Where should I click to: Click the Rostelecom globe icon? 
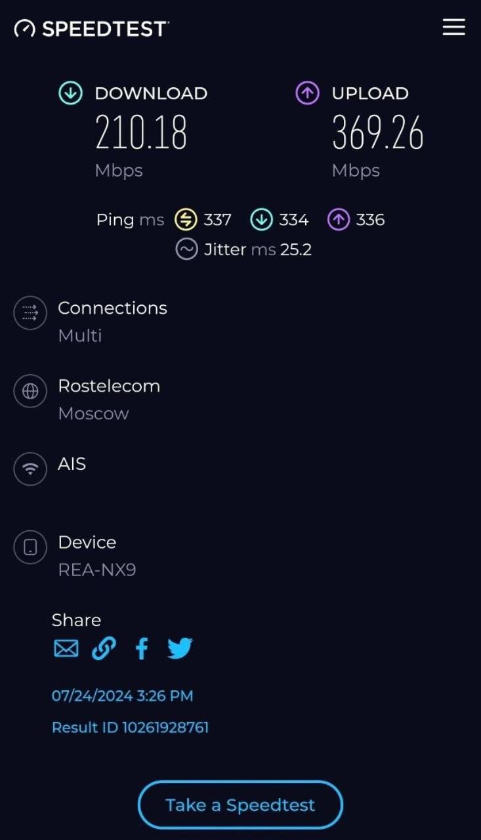click(30, 391)
